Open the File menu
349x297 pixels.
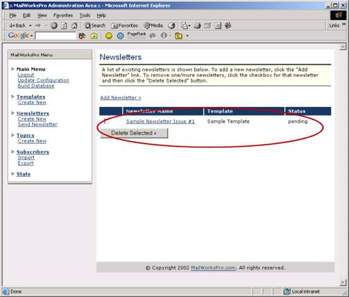(x=13, y=15)
